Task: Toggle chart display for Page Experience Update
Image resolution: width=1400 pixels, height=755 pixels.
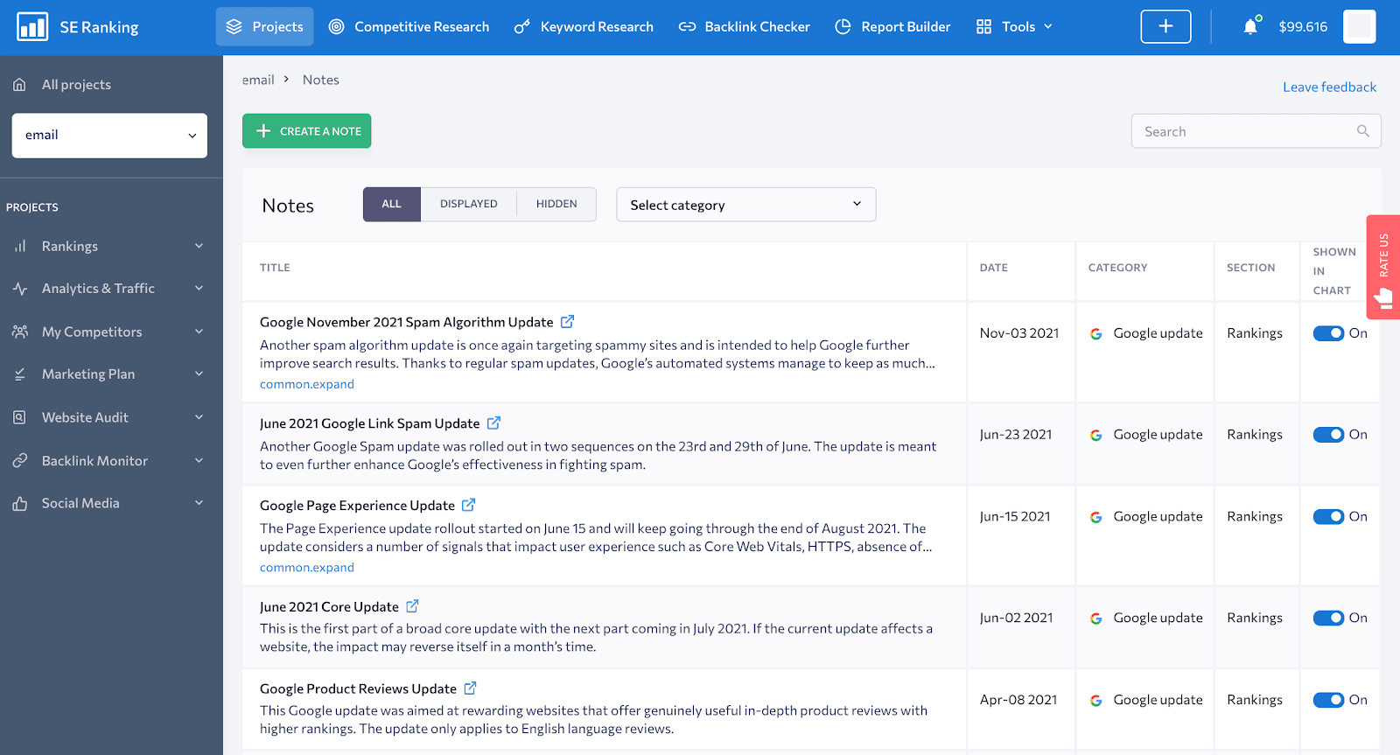Action: click(1328, 517)
